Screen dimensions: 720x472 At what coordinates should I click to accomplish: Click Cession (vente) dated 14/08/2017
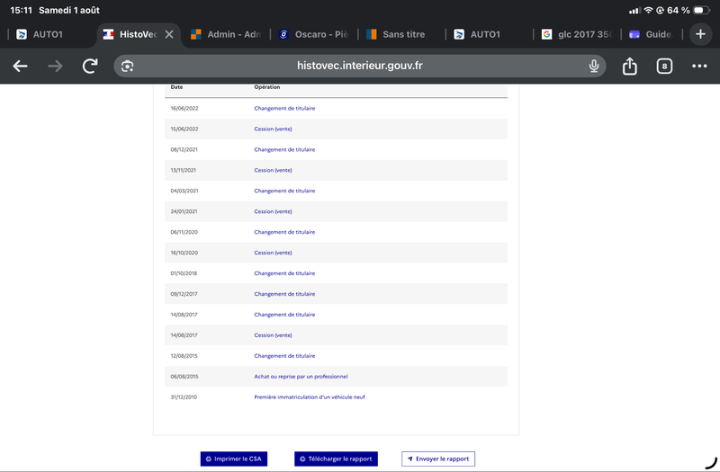(x=274, y=335)
